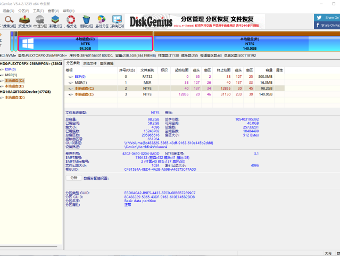Click the 分析 button
Viewport: 340px width, 256px height.
74,178
